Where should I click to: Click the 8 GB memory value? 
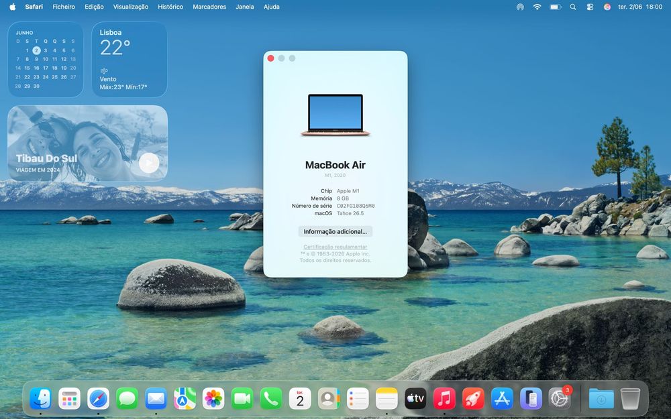[x=343, y=198]
